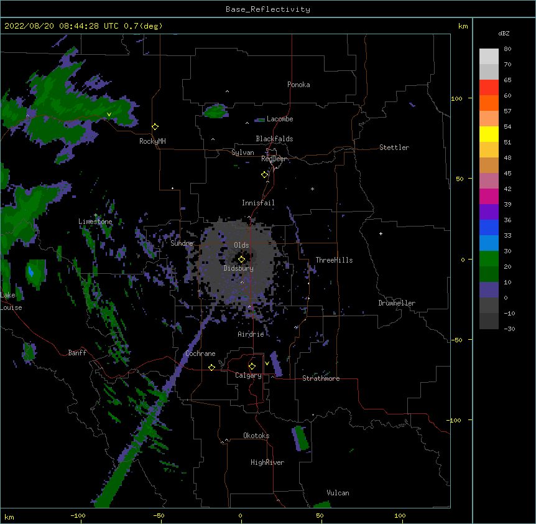
Task: Click the Strathmore label
Action: click(x=321, y=378)
